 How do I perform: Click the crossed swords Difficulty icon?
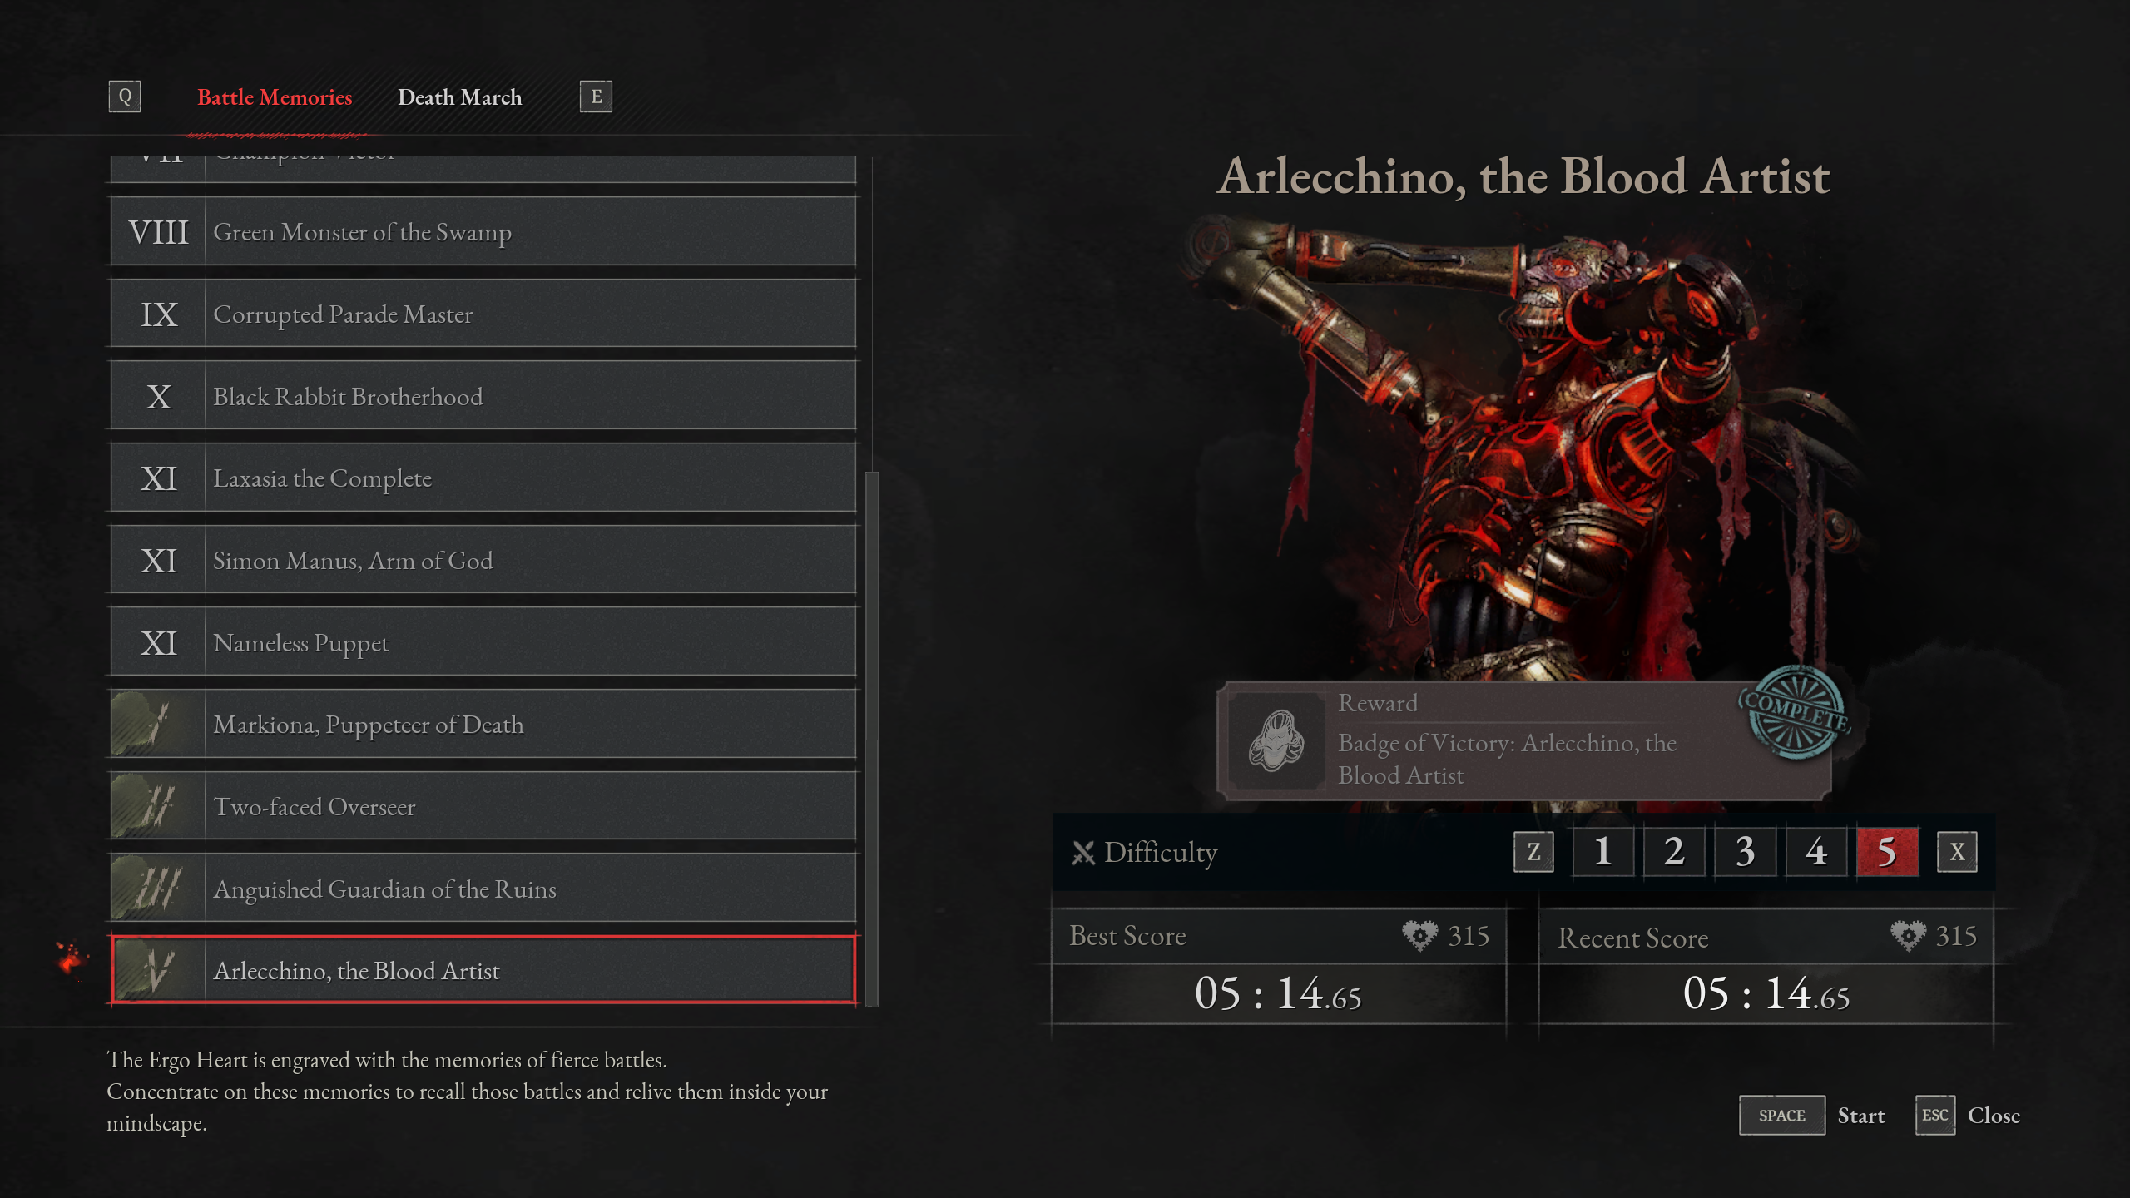[x=1083, y=853]
